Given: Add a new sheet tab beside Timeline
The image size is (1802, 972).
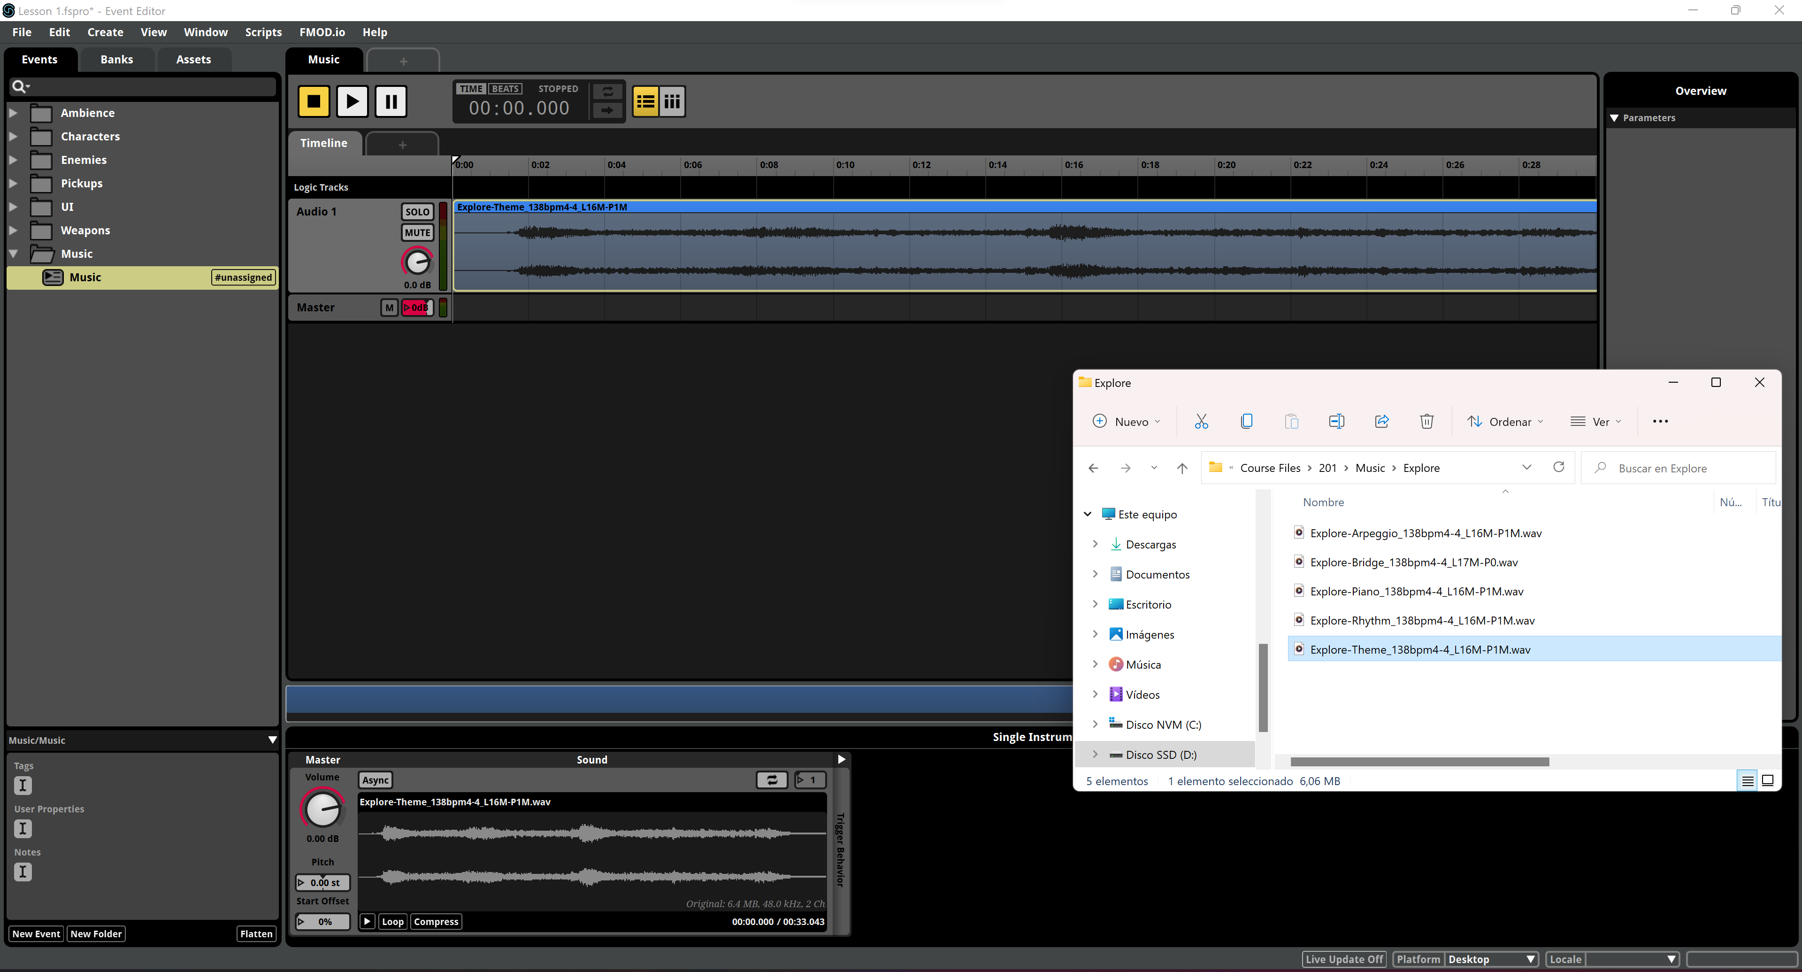Looking at the screenshot, I should (x=402, y=144).
